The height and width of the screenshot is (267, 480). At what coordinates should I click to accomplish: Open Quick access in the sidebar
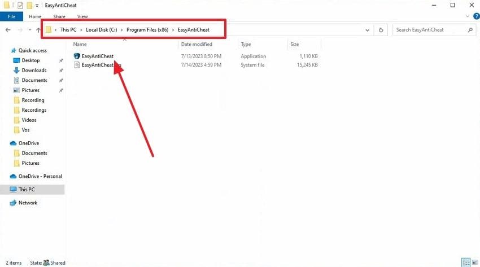click(32, 50)
